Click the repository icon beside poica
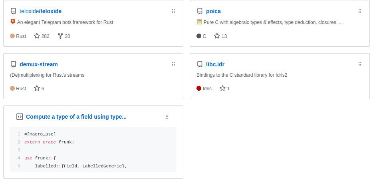Viewport: 373px width, 185px height. point(200,11)
